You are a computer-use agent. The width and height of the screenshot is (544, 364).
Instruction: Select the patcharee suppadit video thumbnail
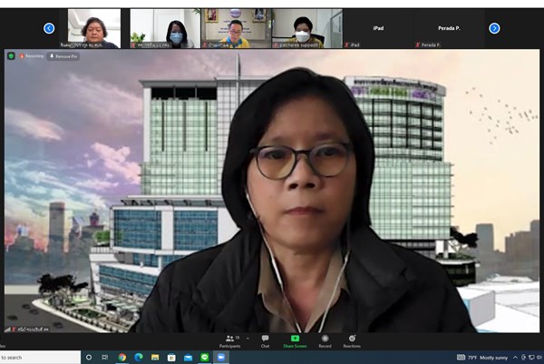[x=307, y=28]
